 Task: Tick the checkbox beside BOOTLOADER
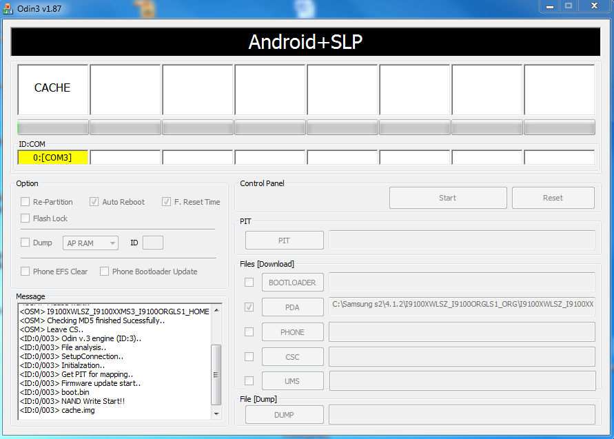pos(249,282)
